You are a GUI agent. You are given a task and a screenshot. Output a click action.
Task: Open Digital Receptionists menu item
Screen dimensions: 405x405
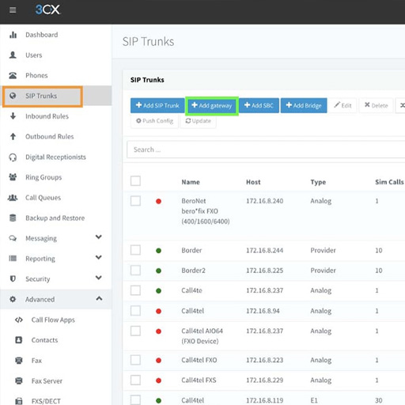[x=55, y=157]
